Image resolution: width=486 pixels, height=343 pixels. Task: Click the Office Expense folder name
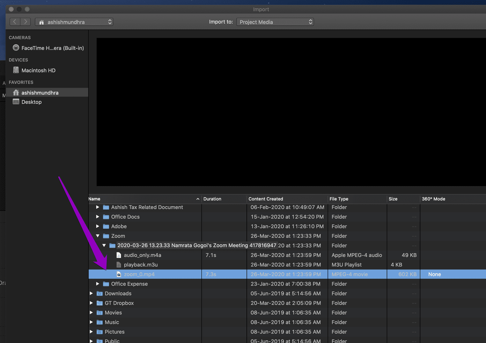pos(130,284)
